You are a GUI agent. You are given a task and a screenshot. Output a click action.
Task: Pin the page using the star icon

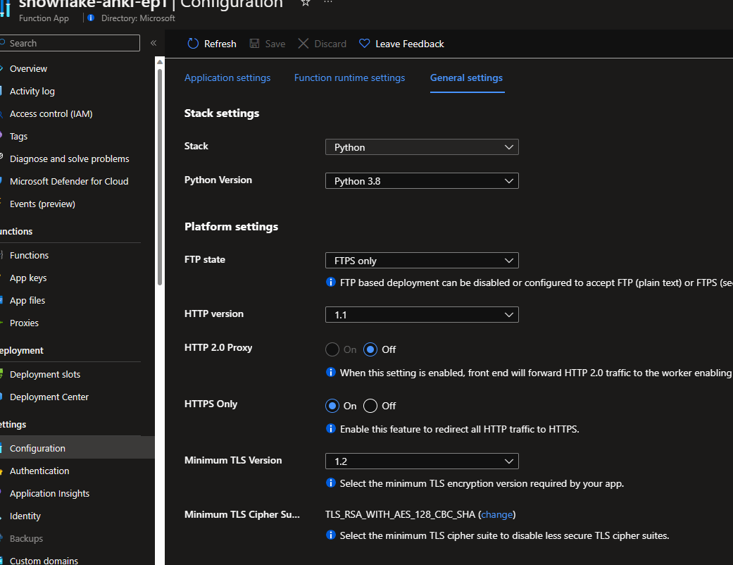(306, 4)
